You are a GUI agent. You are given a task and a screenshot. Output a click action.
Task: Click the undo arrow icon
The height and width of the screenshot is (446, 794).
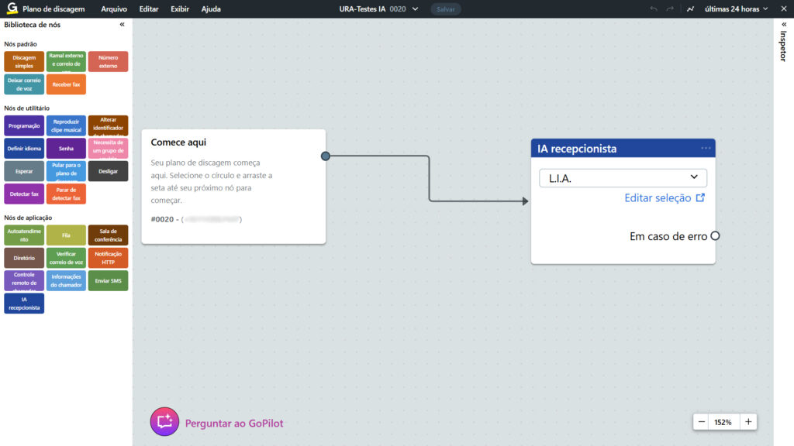pos(654,9)
